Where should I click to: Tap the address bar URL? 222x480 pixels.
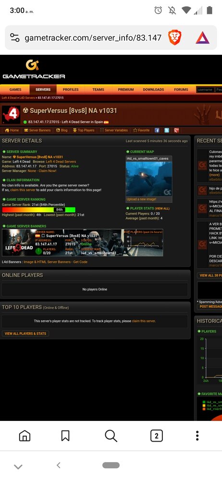[x=93, y=38]
